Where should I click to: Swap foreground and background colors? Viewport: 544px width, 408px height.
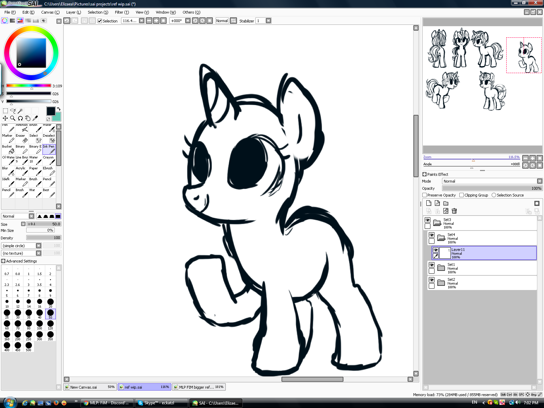[58, 109]
